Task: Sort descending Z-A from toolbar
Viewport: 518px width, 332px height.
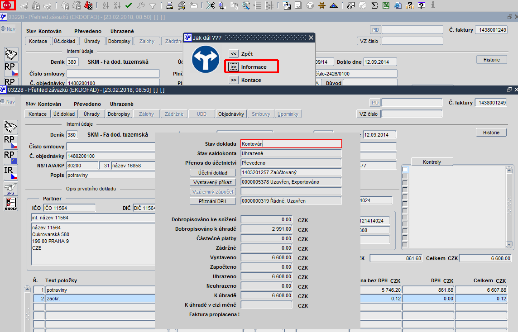Action: coord(117,5)
